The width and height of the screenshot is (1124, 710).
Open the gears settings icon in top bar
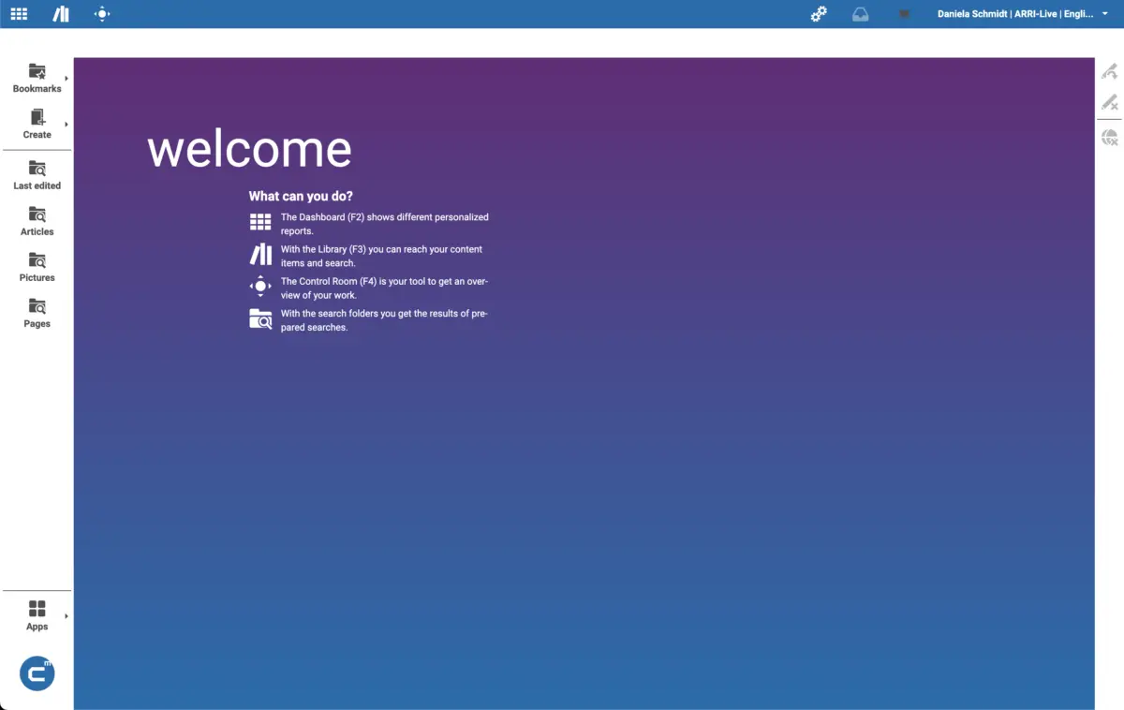(x=819, y=14)
